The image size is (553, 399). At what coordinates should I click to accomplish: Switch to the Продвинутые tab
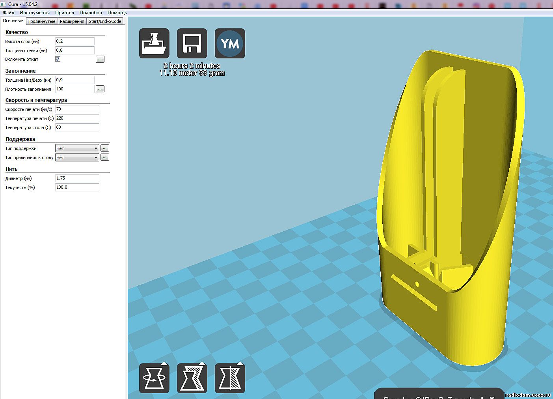(41, 21)
